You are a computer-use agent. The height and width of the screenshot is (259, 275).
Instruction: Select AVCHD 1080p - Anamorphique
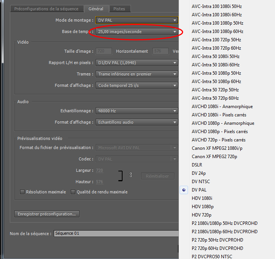point(223,123)
